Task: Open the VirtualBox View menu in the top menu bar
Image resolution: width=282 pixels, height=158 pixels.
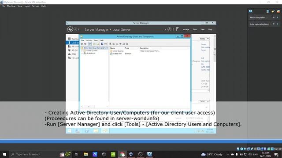Action: pos(20,6)
